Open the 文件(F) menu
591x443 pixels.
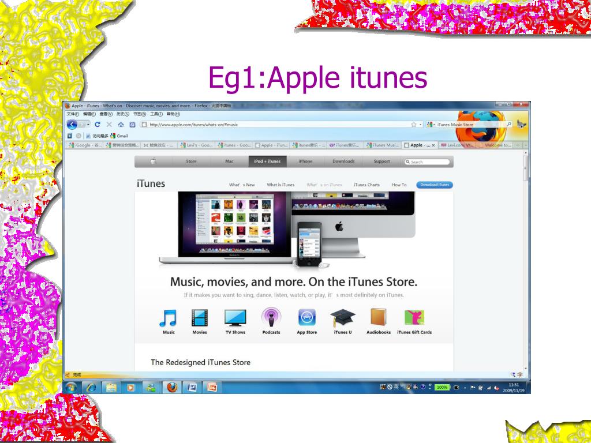pyautogui.click(x=73, y=114)
